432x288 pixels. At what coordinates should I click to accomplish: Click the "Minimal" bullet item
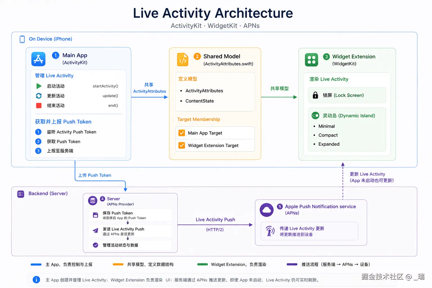[327, 126]
